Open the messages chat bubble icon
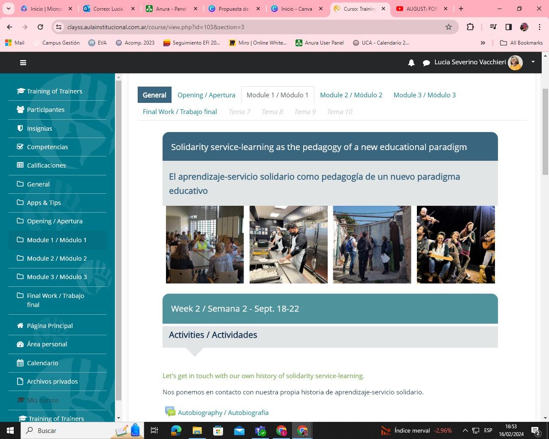The height and width of the screenshot is (439, 549). click(x=426, y=63)
